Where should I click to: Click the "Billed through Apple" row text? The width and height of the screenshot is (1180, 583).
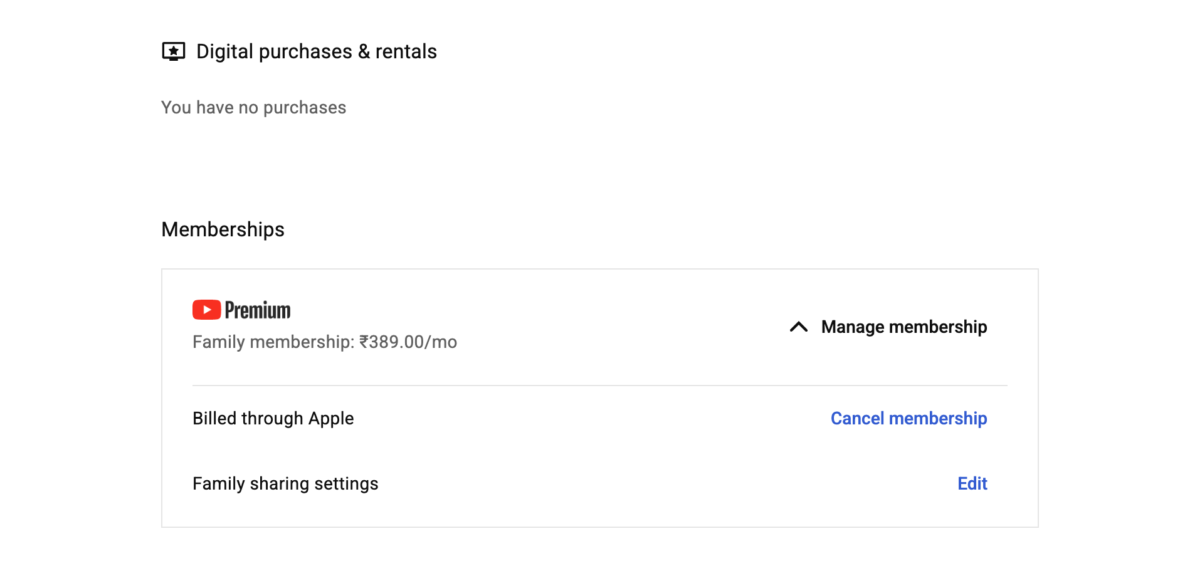(273, 418)
